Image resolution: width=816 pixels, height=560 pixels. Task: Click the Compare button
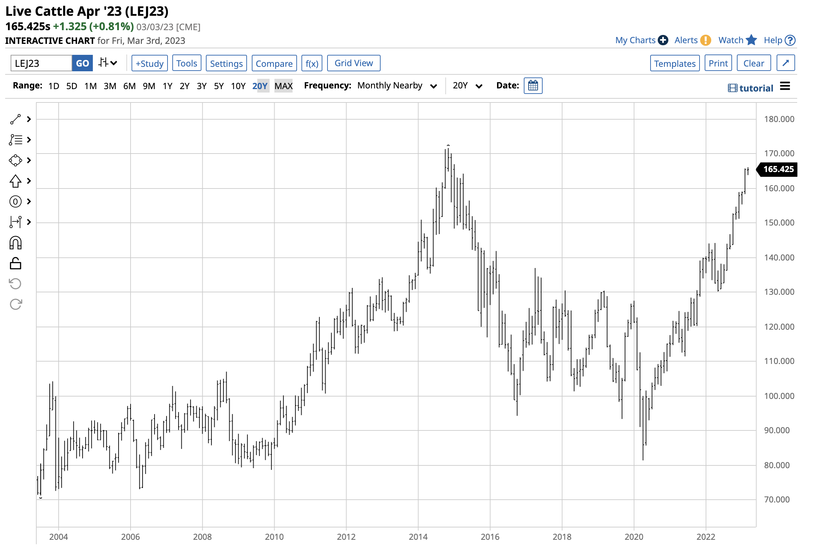[x=274, y=63]
